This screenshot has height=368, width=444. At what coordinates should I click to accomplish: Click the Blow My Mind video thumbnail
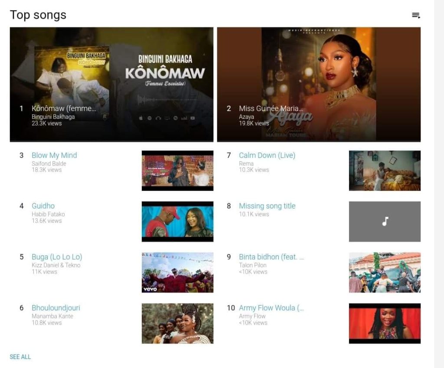click(x=177, y=170)
